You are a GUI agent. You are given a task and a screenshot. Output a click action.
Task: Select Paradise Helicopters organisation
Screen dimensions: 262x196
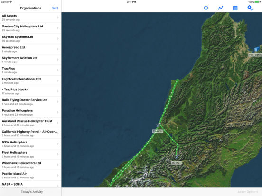click(30, 112)
